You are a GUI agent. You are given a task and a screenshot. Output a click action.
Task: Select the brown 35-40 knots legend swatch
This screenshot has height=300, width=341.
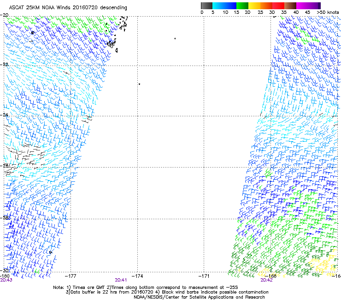pyautogui.click(x=290, y=6)
